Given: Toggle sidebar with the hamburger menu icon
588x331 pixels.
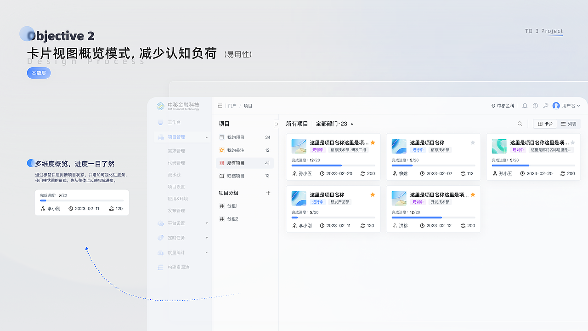Looking at the screenshot, I should (220, 106).
